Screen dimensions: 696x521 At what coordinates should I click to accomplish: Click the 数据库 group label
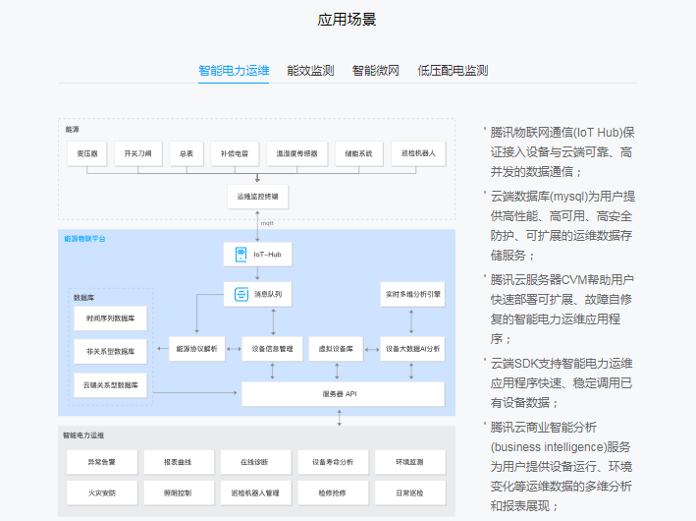click(x=83, y=298)
